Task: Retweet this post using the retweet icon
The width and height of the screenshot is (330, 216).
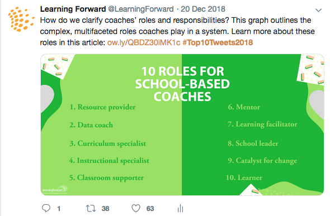Action: pyautogui.click(x=91, y=208)
